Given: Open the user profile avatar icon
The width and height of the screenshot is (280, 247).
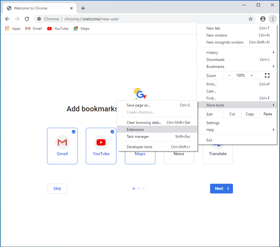Looking at the screenshot, I should 263,19.
